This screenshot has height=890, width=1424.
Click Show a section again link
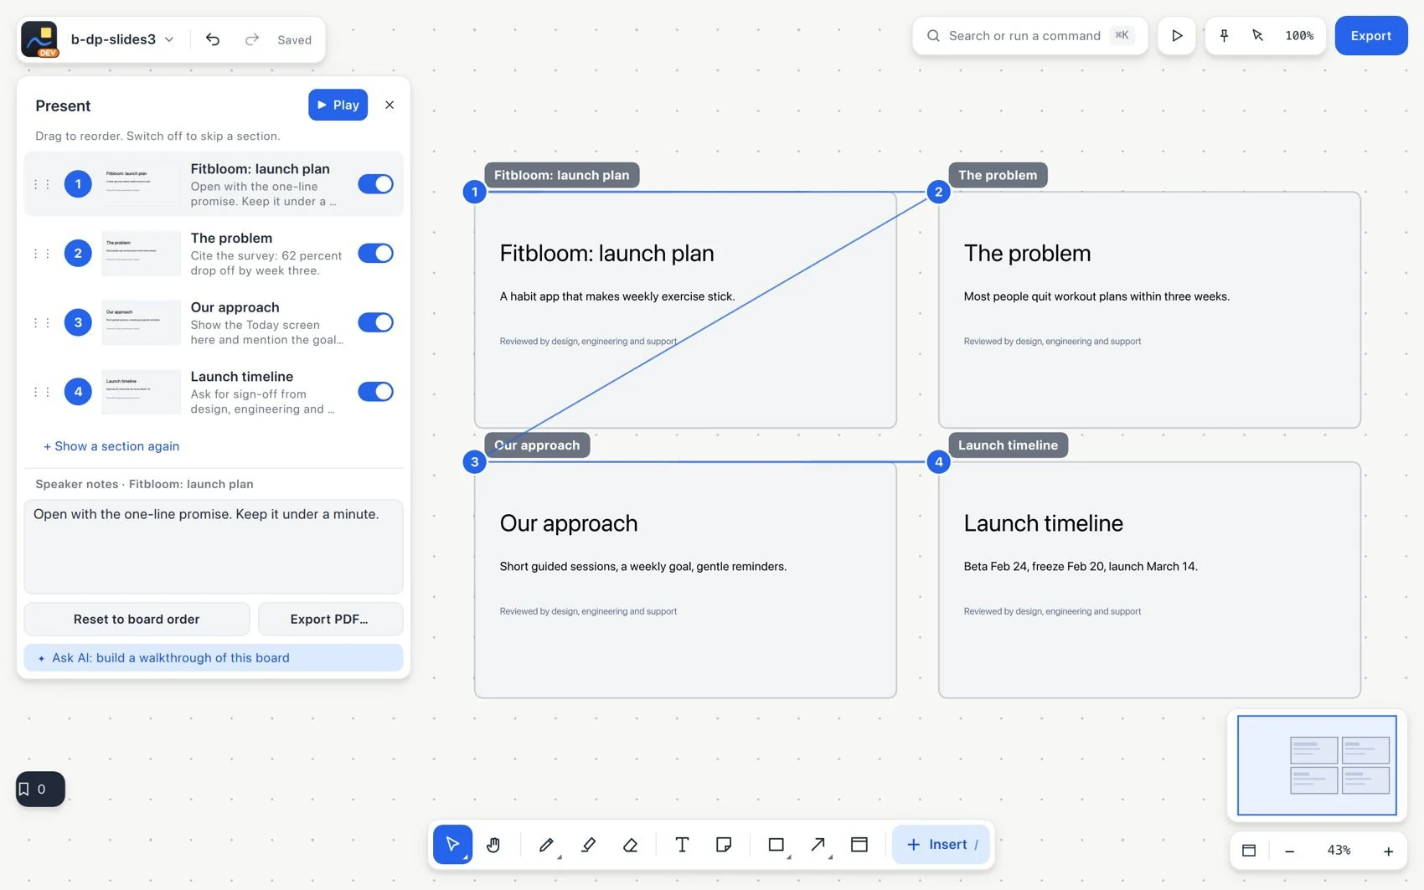pyautogui.click(x=111, y=446)
